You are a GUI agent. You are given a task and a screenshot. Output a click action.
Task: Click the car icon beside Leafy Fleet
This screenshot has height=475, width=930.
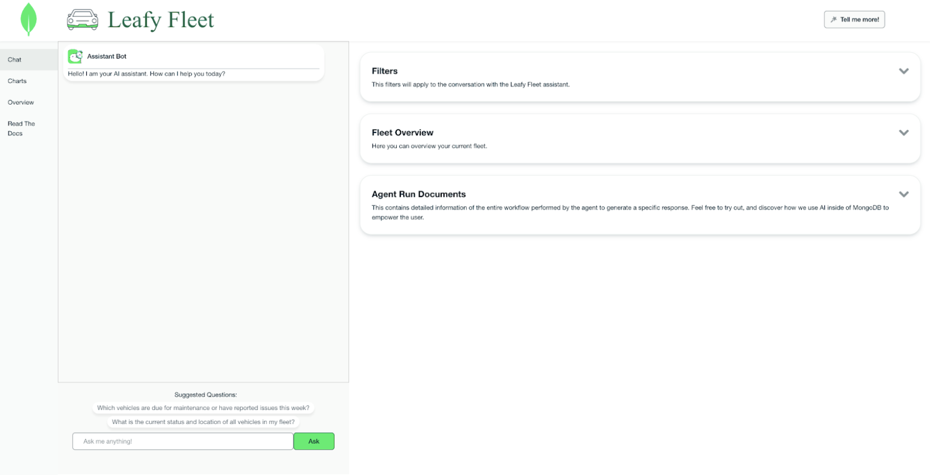click(82, 19)
